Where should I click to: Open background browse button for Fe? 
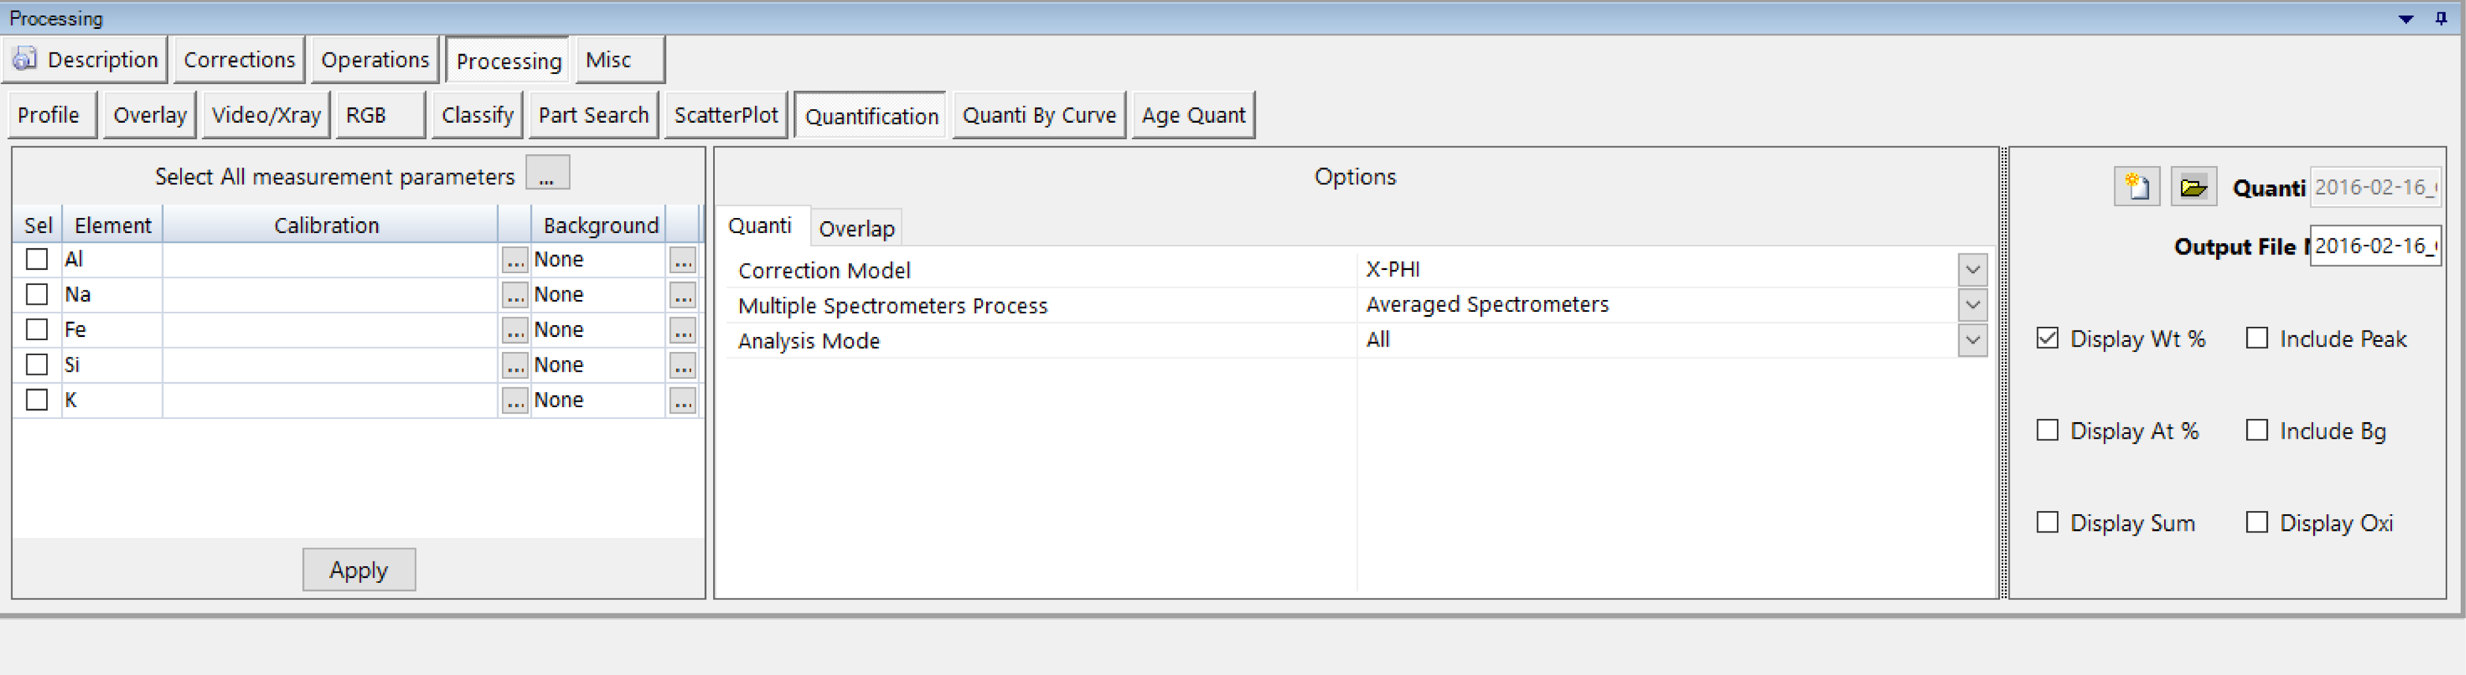tap(682, 331)
